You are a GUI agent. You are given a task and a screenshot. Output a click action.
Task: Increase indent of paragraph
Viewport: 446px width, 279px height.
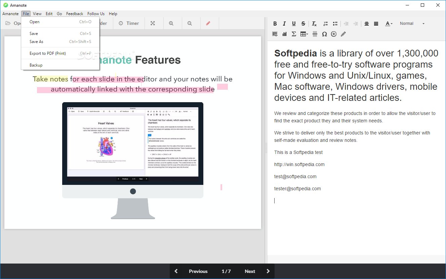[356, 24]
